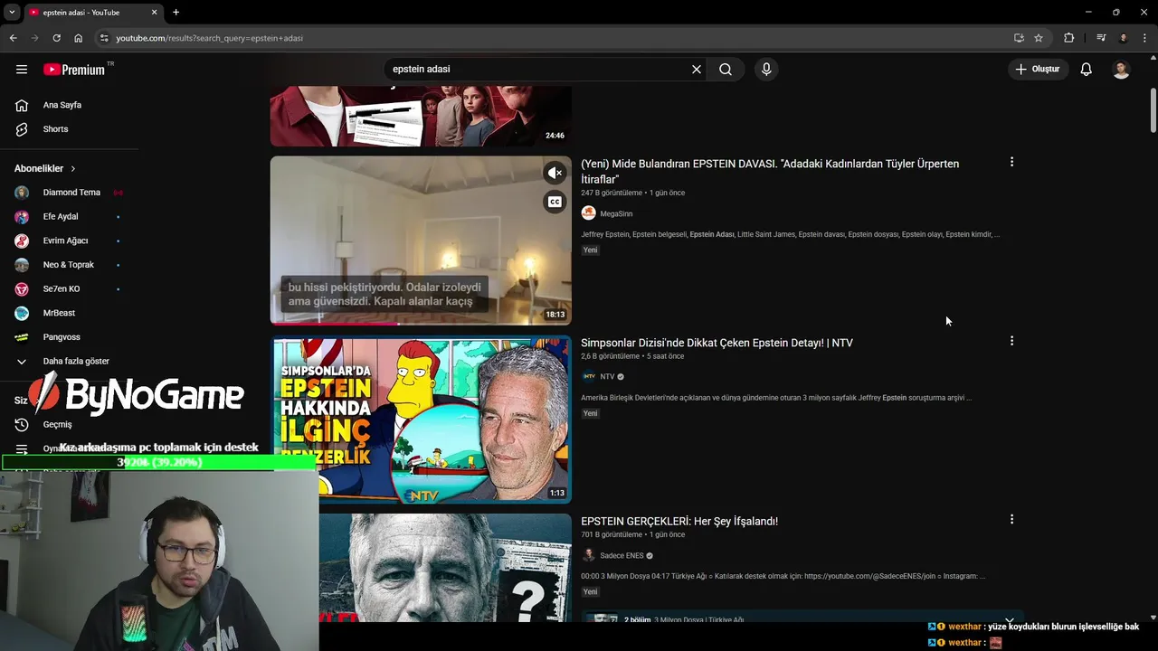Expand the Abonelikler section chevron
The height and width of the screenshot is (651, 1158).
tap(73, 169)
